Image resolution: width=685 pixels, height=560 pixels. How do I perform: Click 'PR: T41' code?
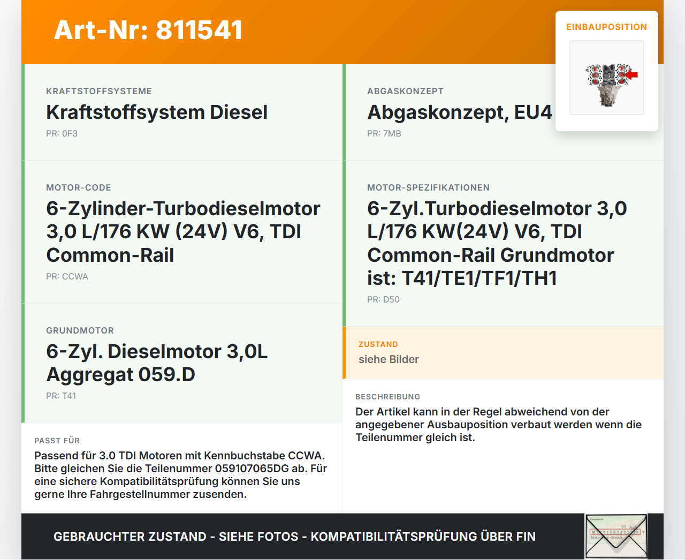tap(61, 396)
